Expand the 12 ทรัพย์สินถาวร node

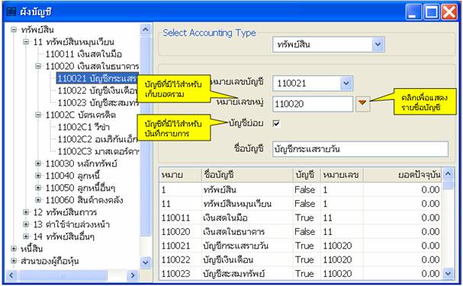[x=26, y=212]
